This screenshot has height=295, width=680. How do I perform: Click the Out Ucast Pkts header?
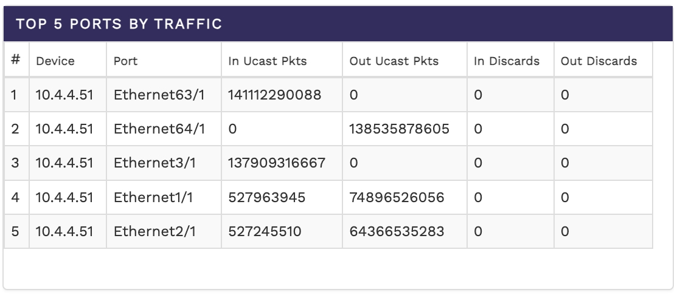[394, 61]
